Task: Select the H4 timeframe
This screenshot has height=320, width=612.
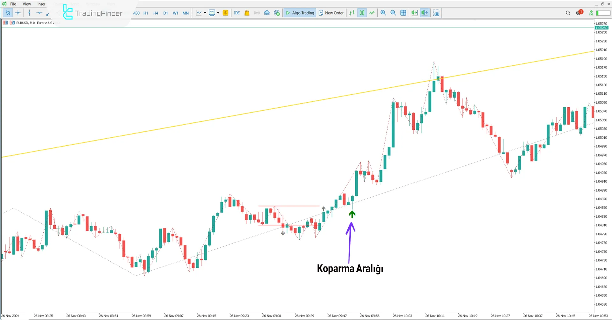Action: pos(156,13)
